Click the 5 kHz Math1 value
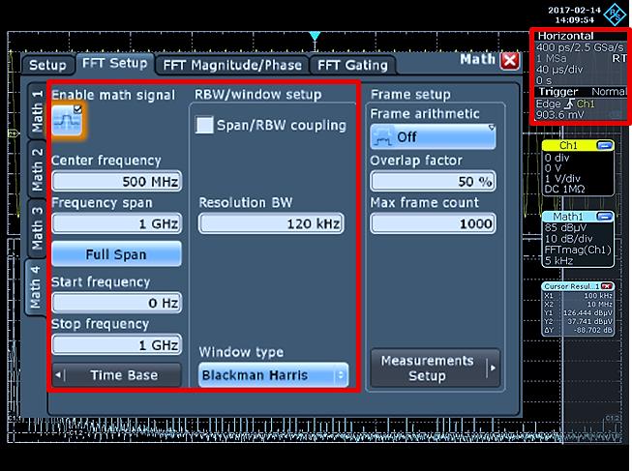Screen dimensions: 632x471 pos(558,261)
